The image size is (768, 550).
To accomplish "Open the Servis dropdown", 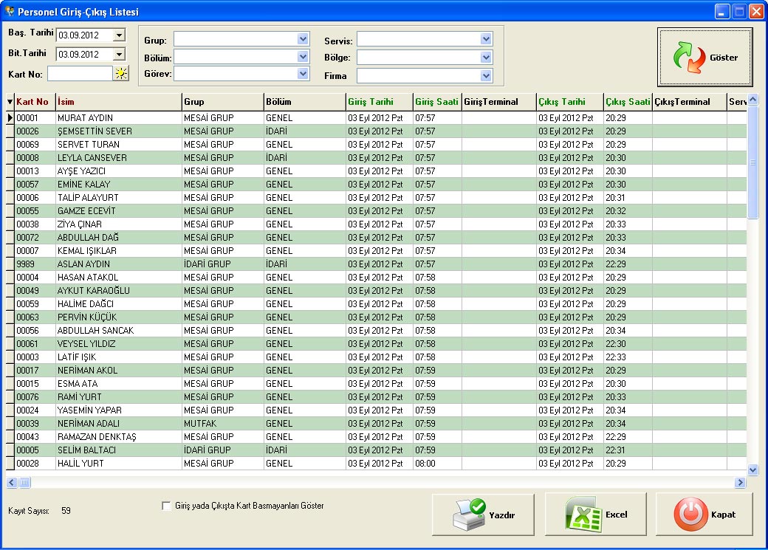I will click(485, 39).
